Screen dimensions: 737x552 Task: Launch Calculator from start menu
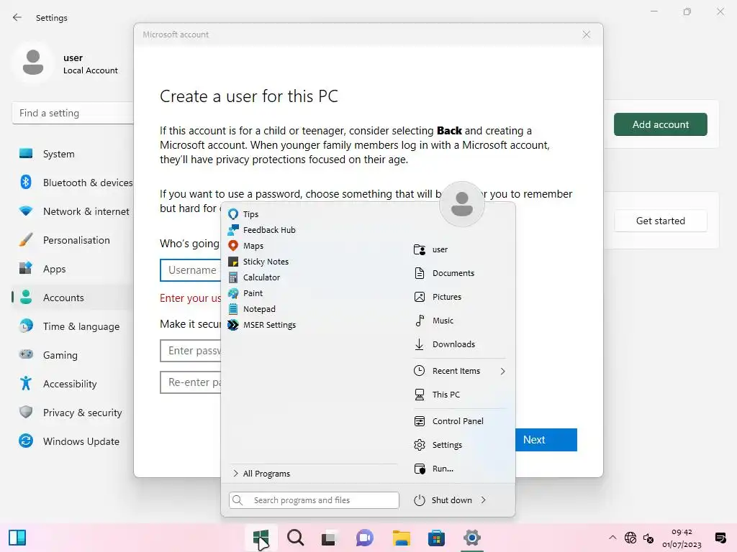pos(254,277)
